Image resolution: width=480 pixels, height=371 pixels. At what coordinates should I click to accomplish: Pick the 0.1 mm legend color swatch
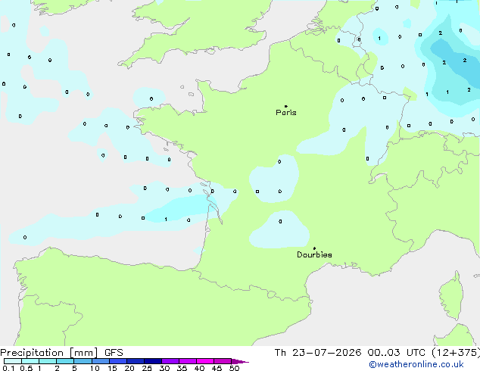click(13, 361)
